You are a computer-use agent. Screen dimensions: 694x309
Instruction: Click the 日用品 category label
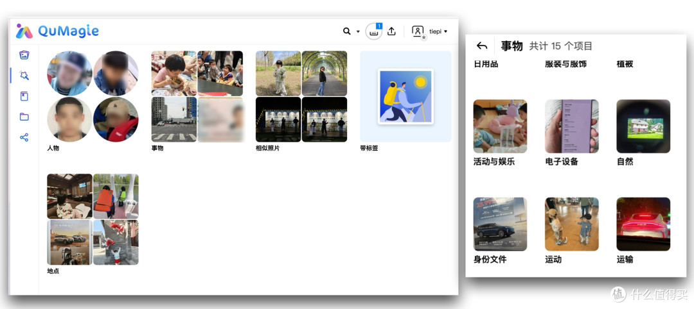coord(486,65)
